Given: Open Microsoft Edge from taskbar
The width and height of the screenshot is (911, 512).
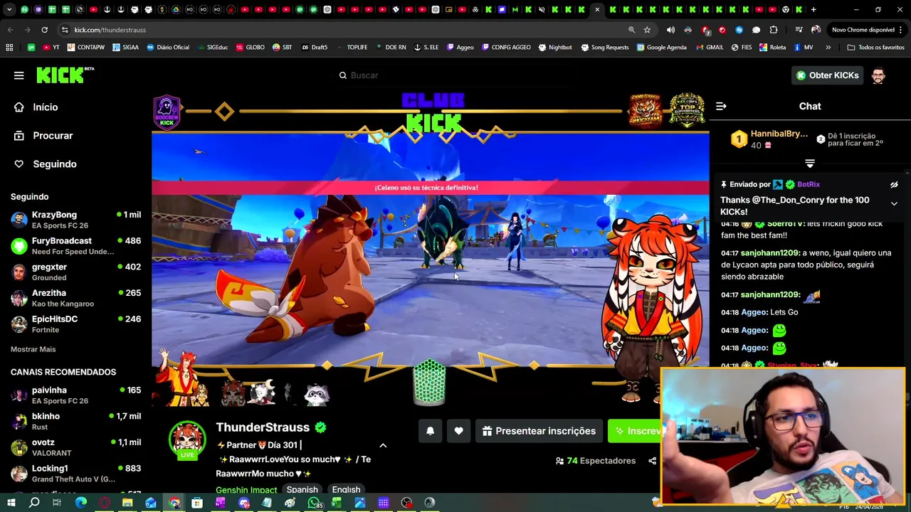Looking at the screenshot, I should pos(81,503).
